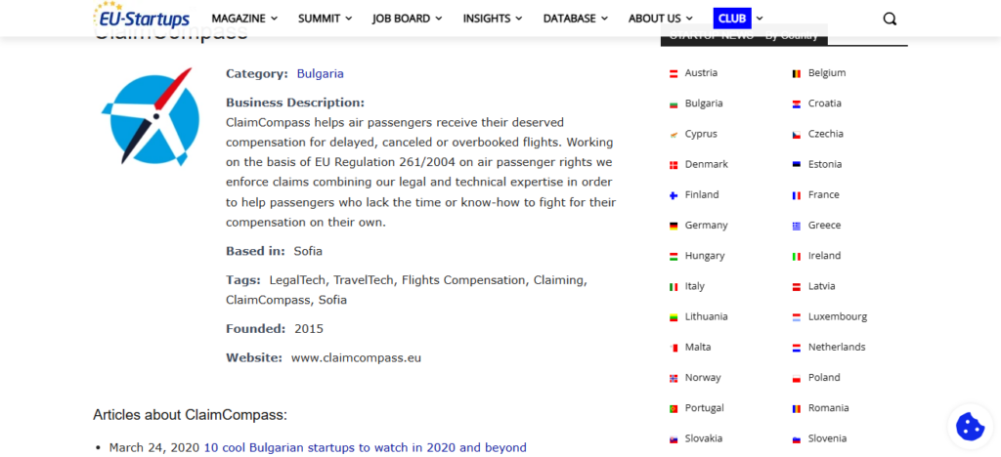The width and height of the screenshot is (1001, 457).
Task: Open the SUMMIT menu item
Action: coord(320,19)
